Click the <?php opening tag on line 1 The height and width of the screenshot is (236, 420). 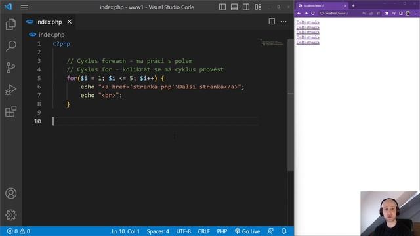pos(61,44)
